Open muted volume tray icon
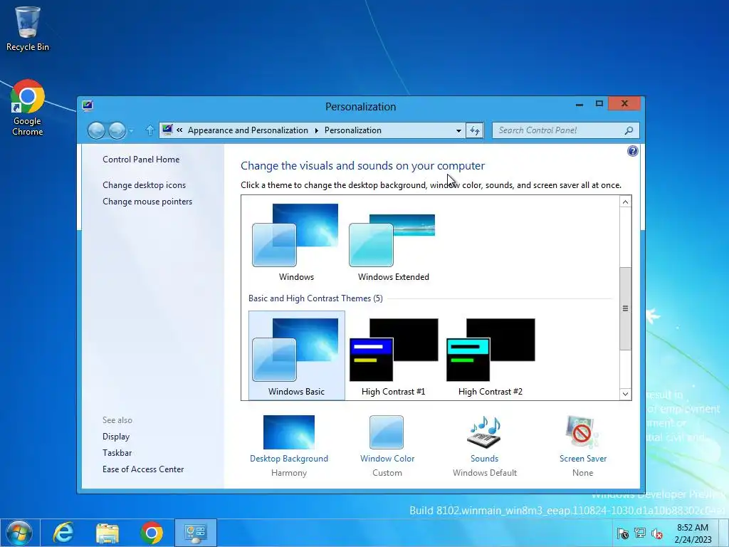This screenshot has height=547, width=729. coord(657,533)
